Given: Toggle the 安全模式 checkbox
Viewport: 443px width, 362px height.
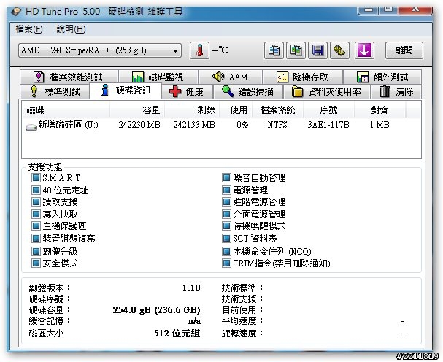Looking at the screenshot, I should click(36, 263).
